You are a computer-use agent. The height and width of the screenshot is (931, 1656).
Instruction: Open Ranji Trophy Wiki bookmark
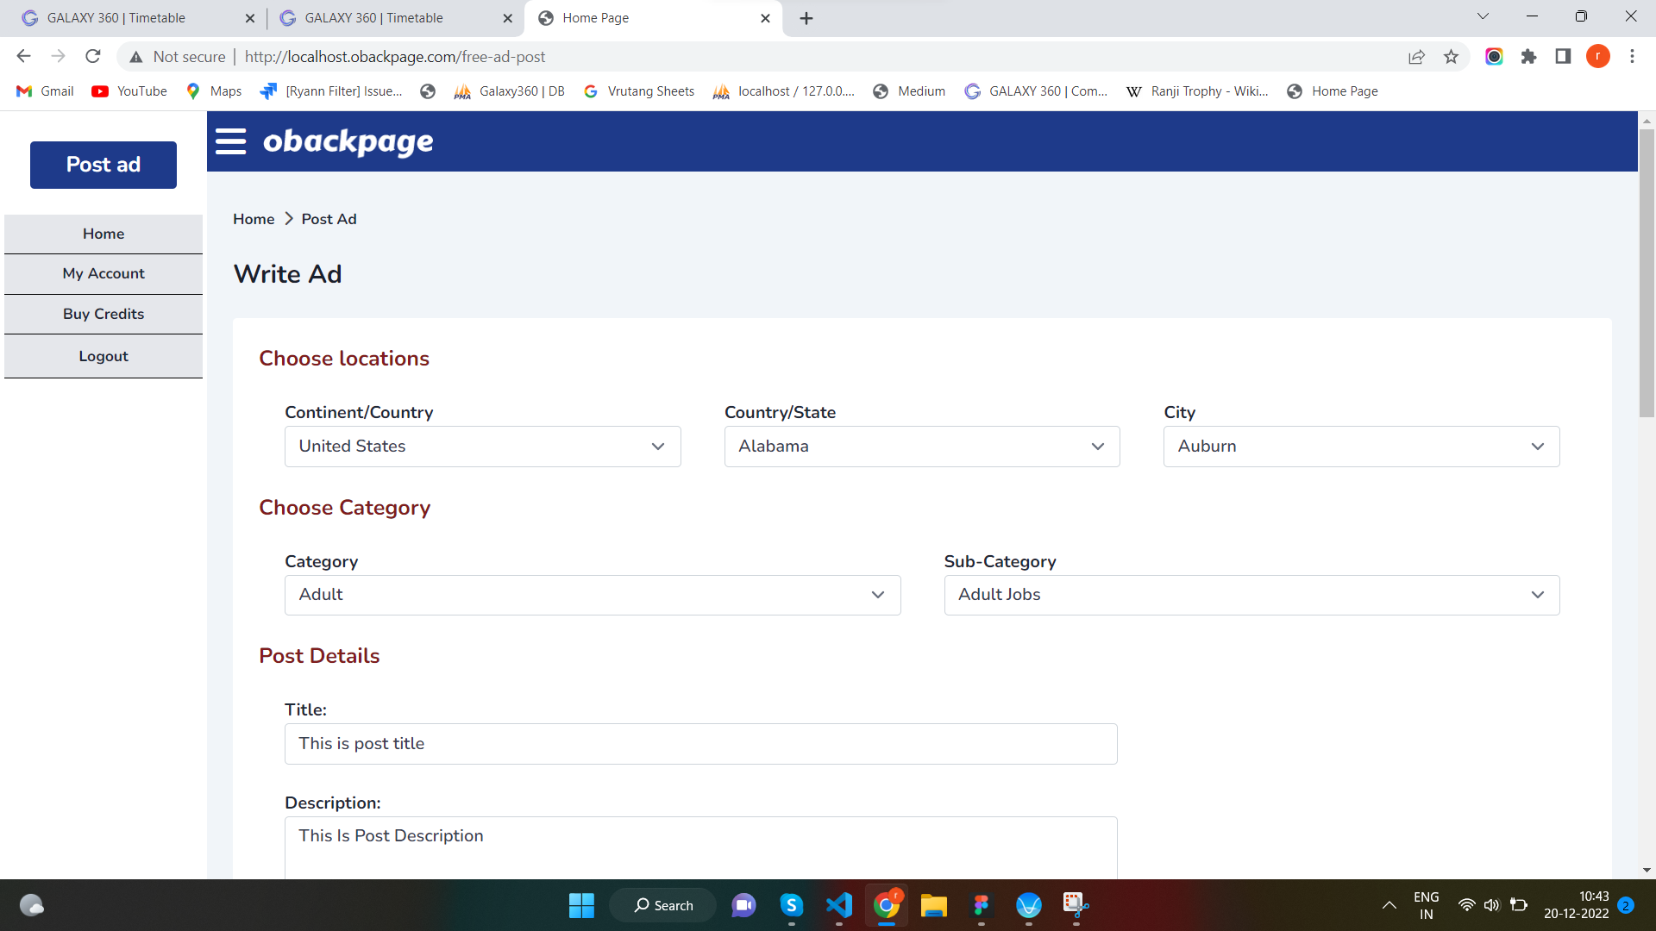pos(1197,91)
